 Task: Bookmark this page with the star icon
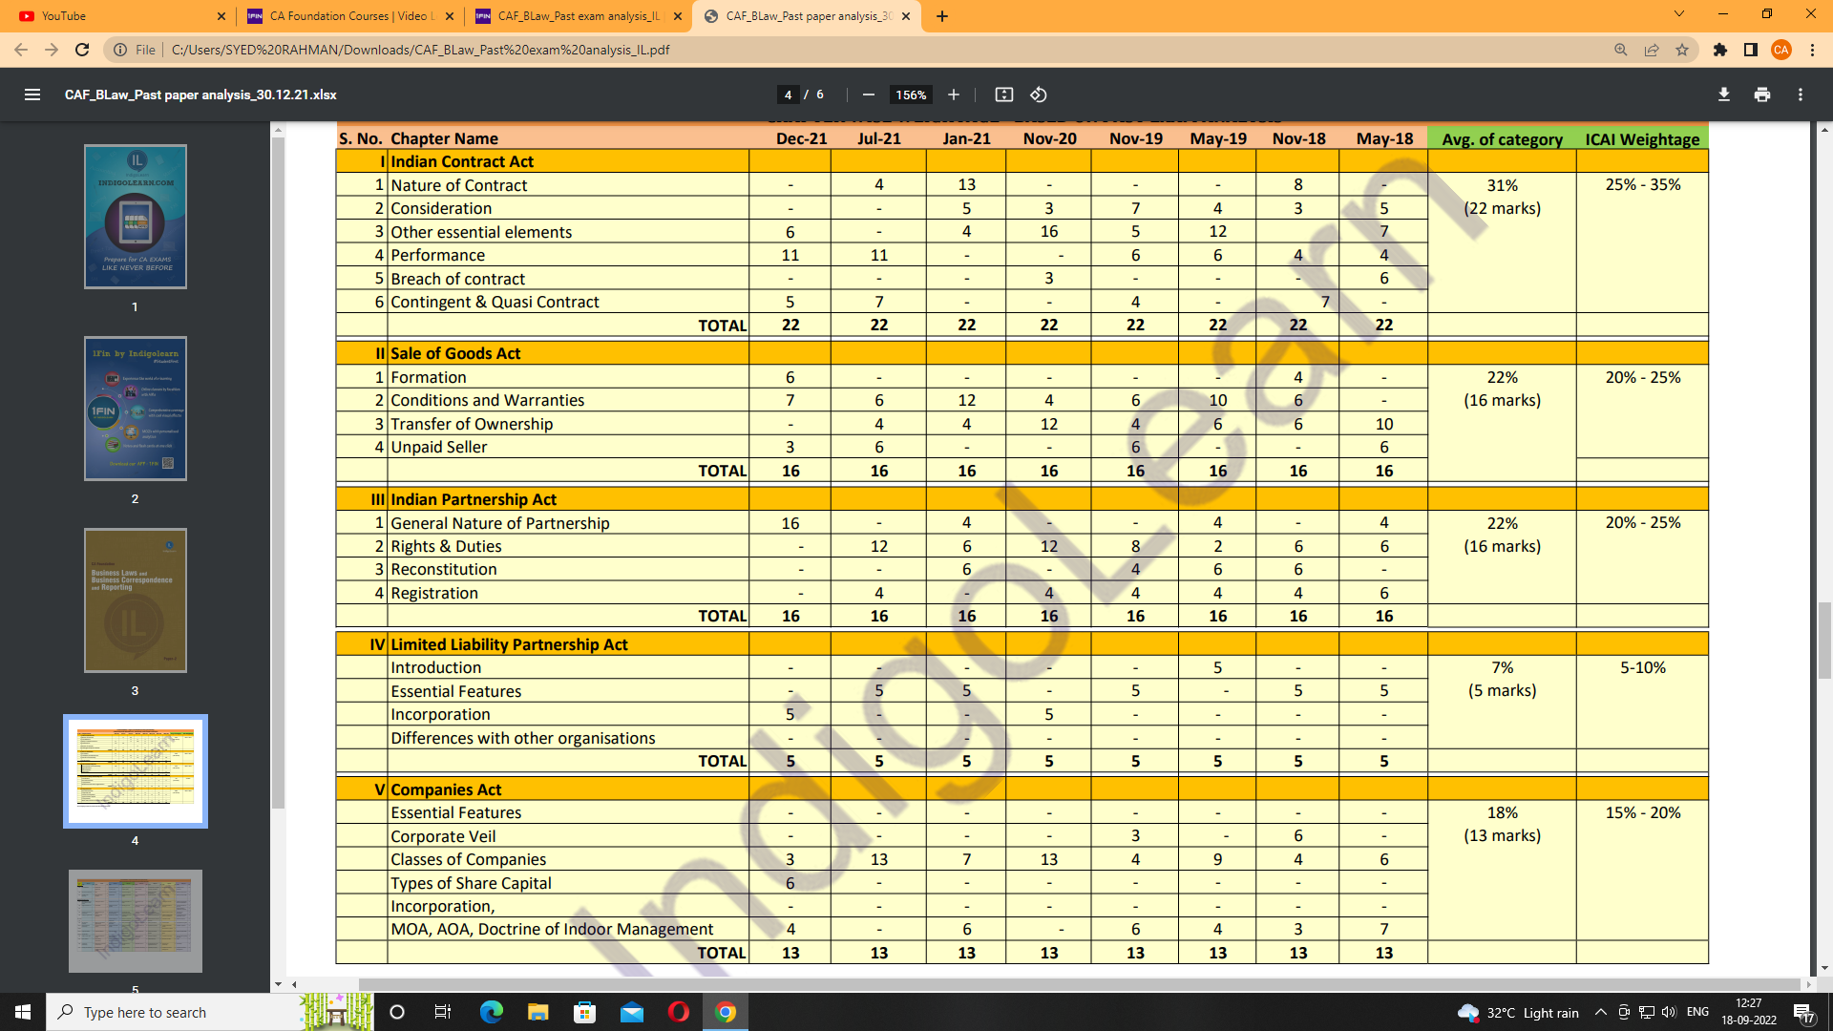(1682, 50)
